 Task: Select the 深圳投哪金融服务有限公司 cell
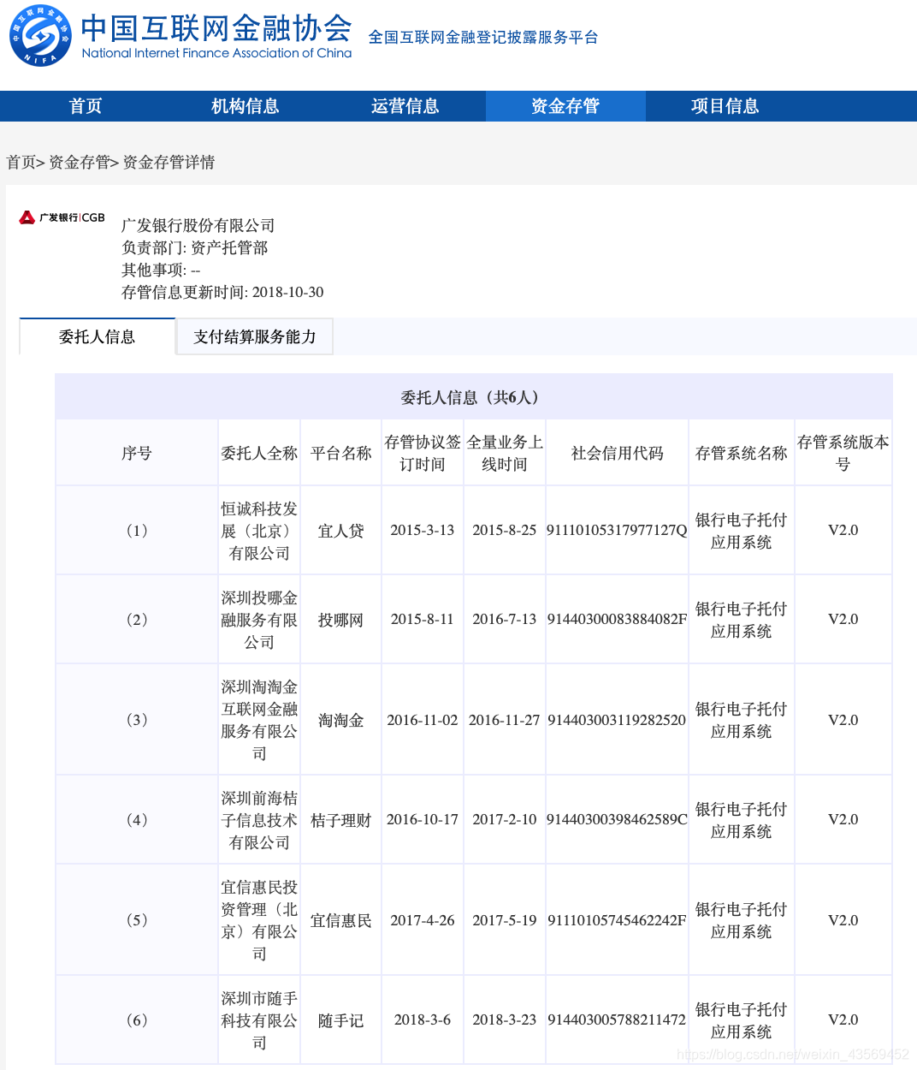point(259,620)
